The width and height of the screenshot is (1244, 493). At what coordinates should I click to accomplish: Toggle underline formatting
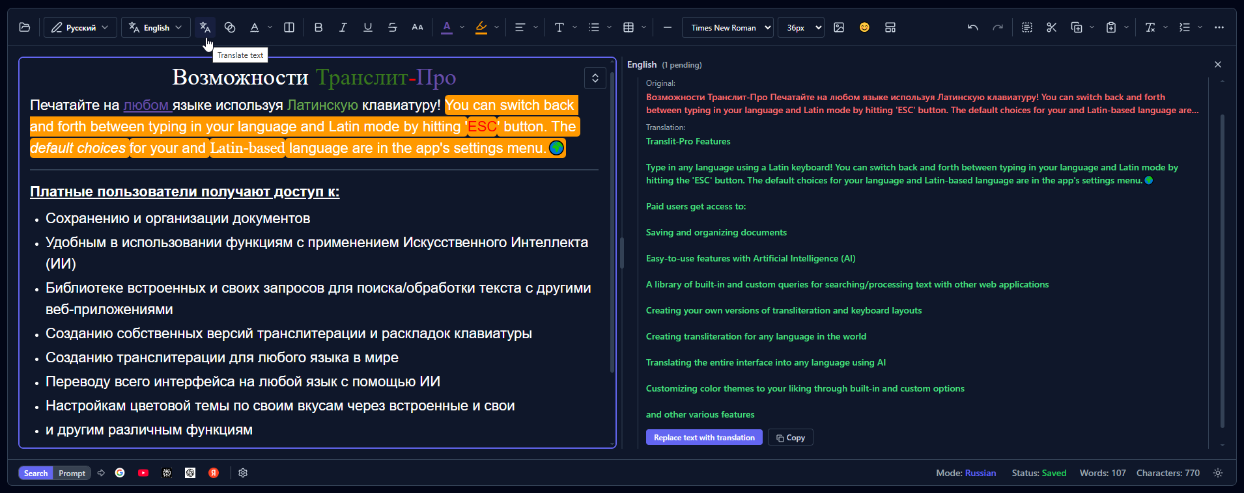coord(368,27)
